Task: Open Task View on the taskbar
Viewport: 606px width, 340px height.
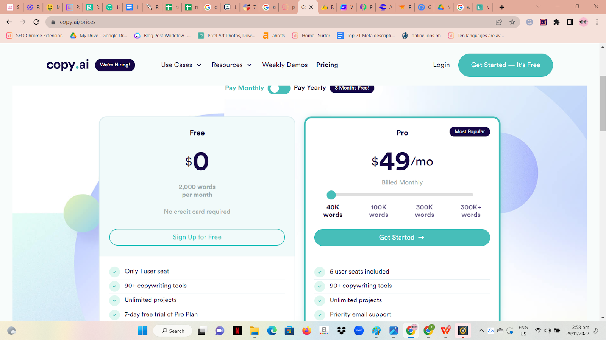Action: tap(201, 331)
